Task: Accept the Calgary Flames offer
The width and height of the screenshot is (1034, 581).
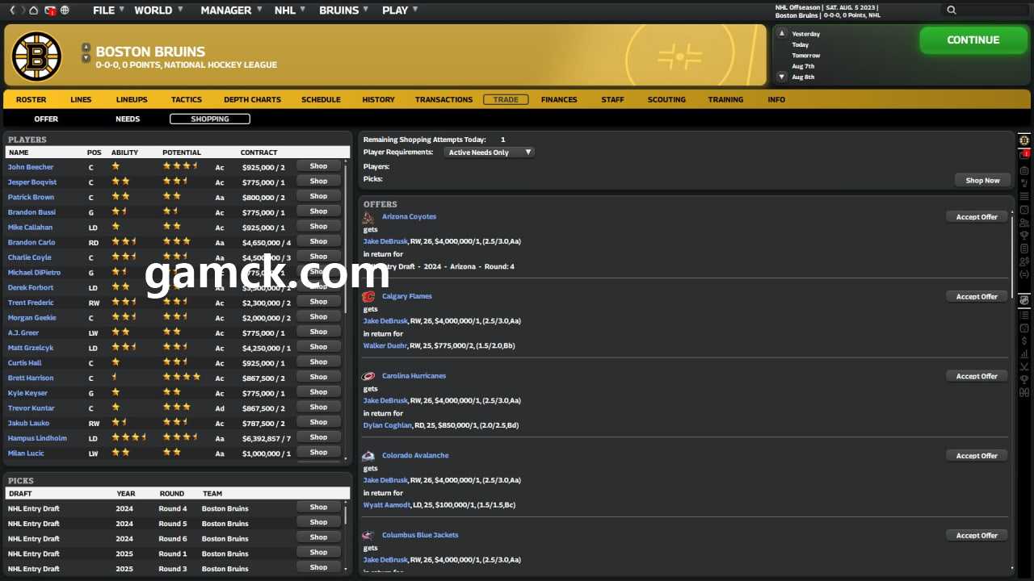Action: tap(977, 296)
